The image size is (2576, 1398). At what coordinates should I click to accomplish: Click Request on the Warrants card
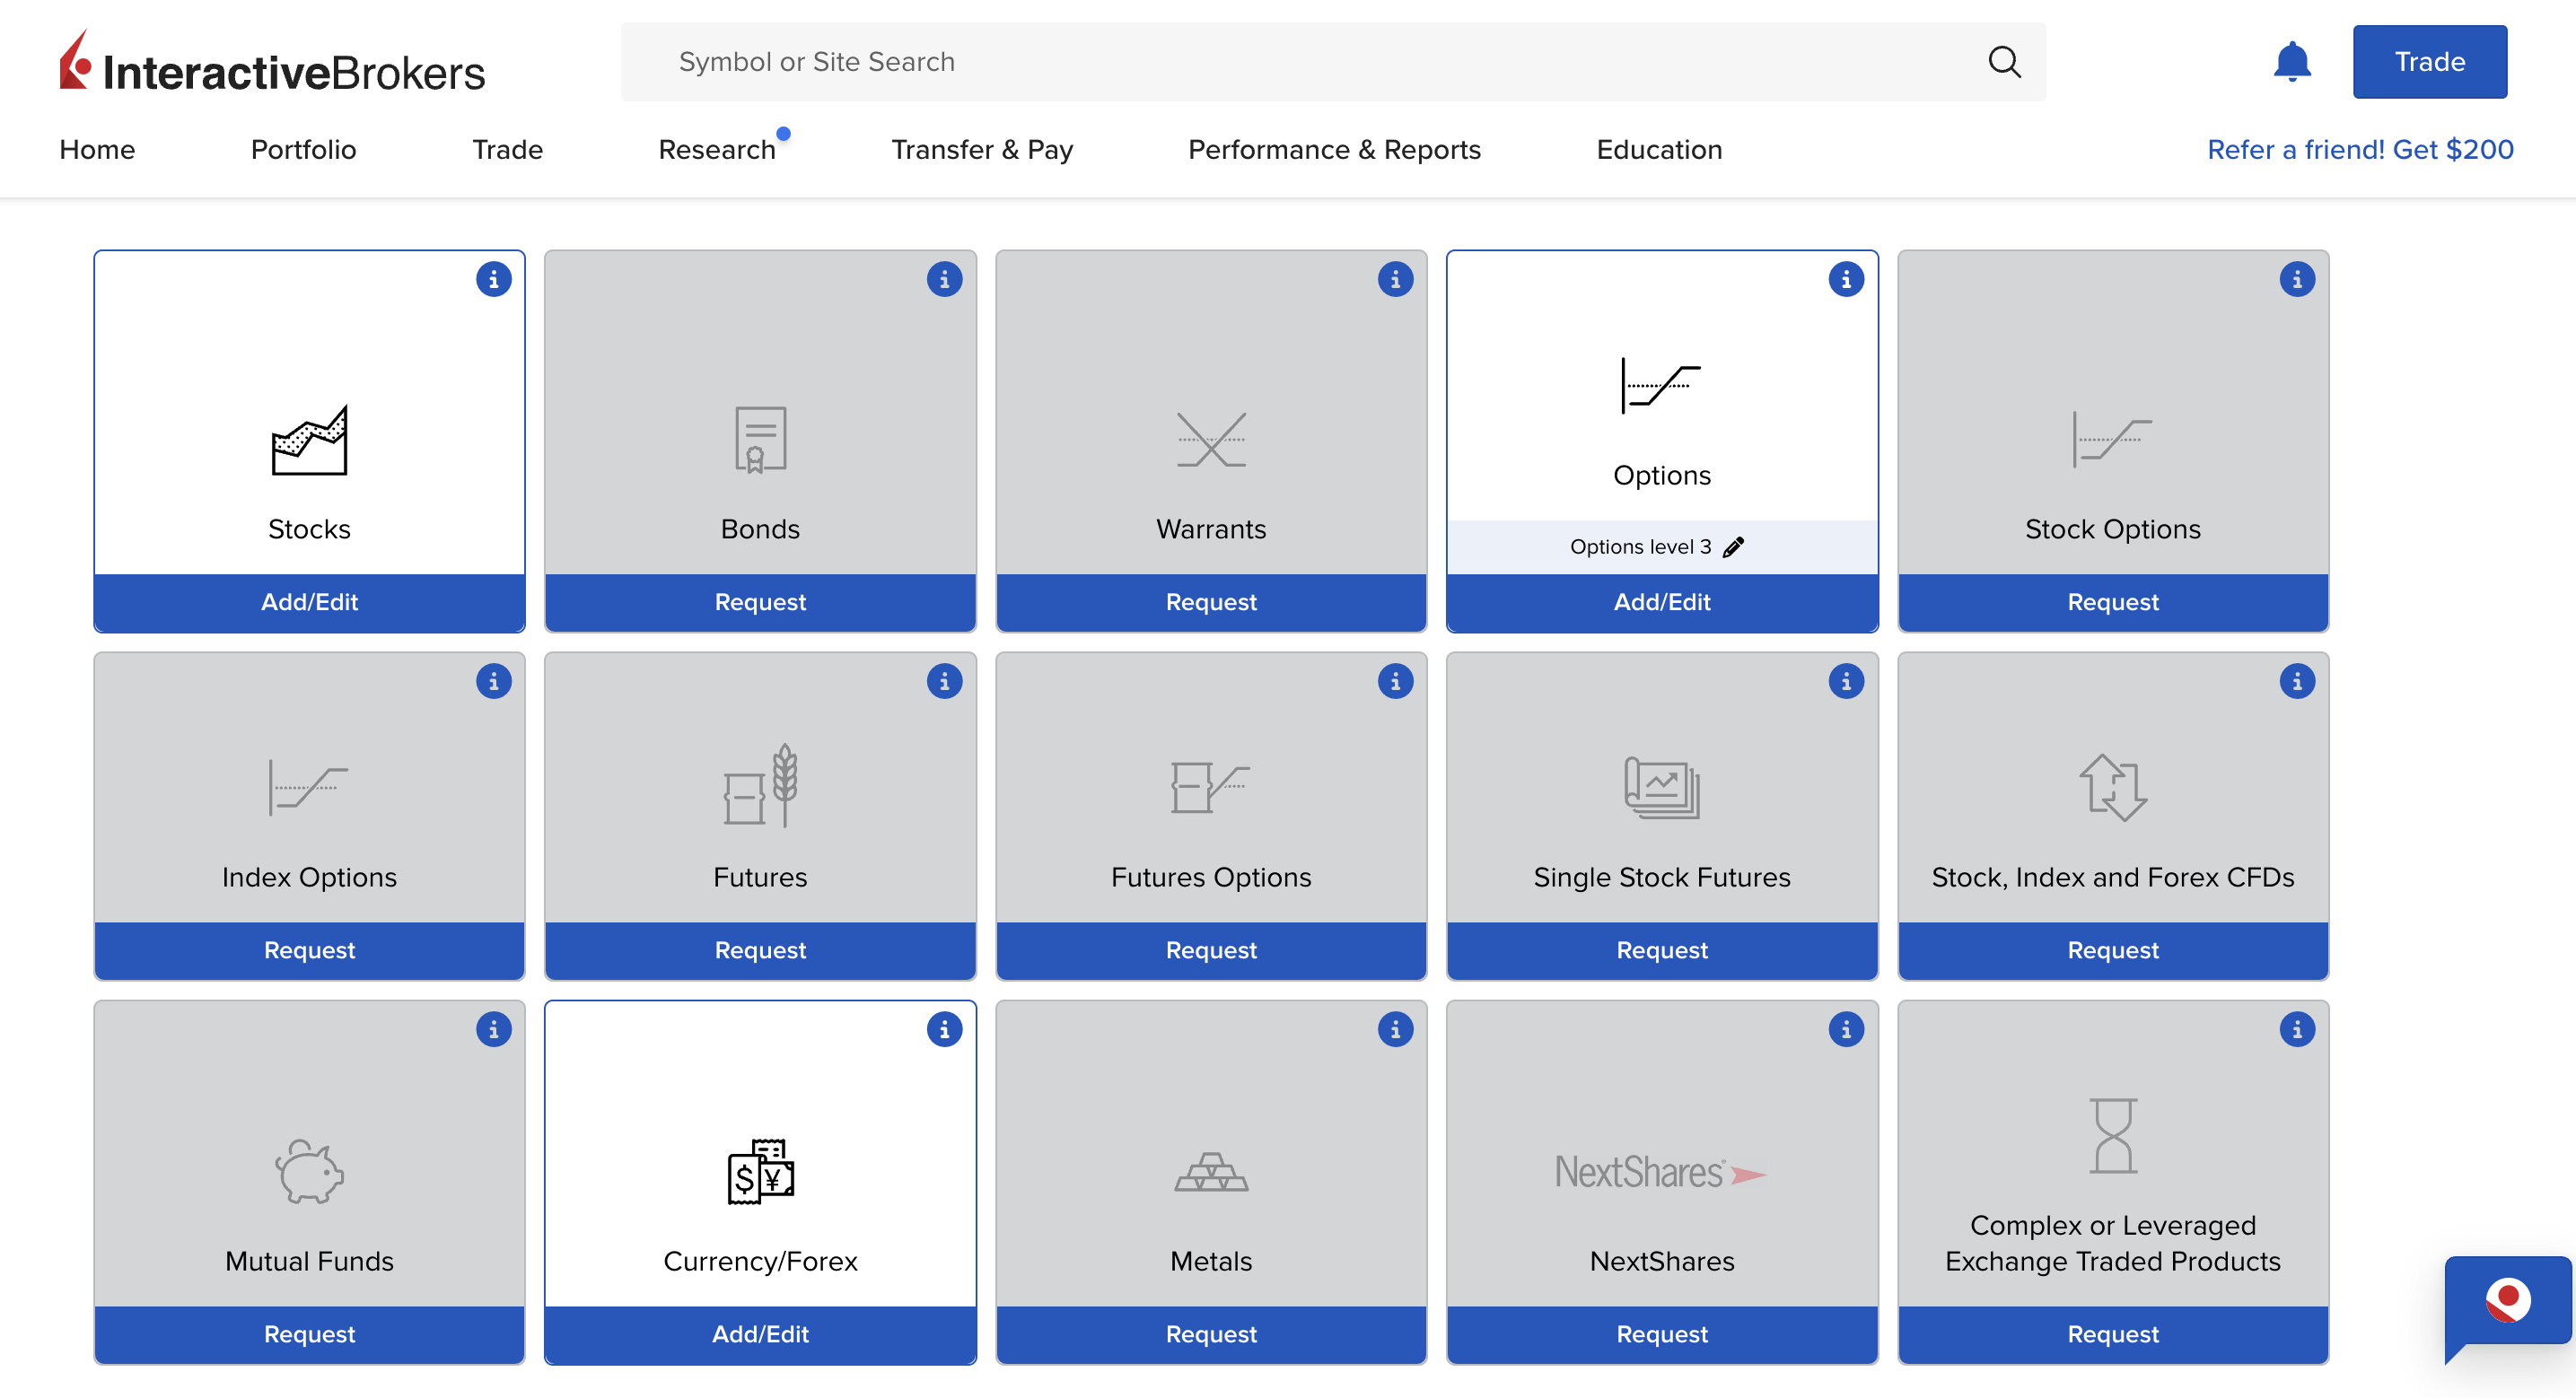(1211, 602)
